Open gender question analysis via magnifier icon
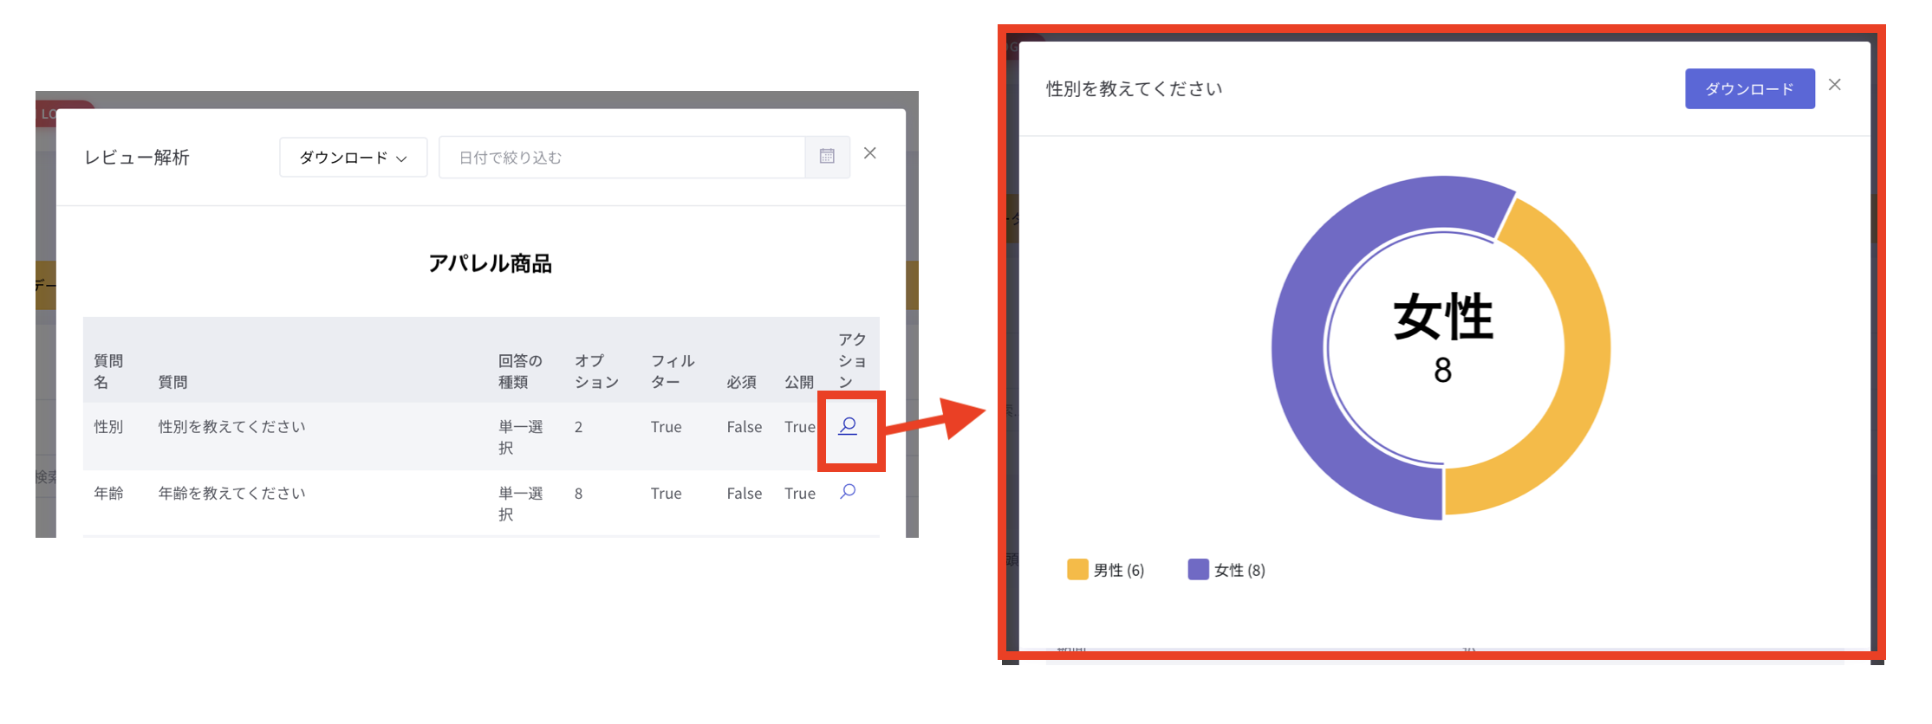This screenshot has width=1932, height=724. point(848,426)
